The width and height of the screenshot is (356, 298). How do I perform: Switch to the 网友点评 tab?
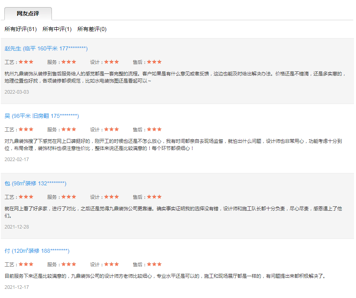tap(27, 13)
